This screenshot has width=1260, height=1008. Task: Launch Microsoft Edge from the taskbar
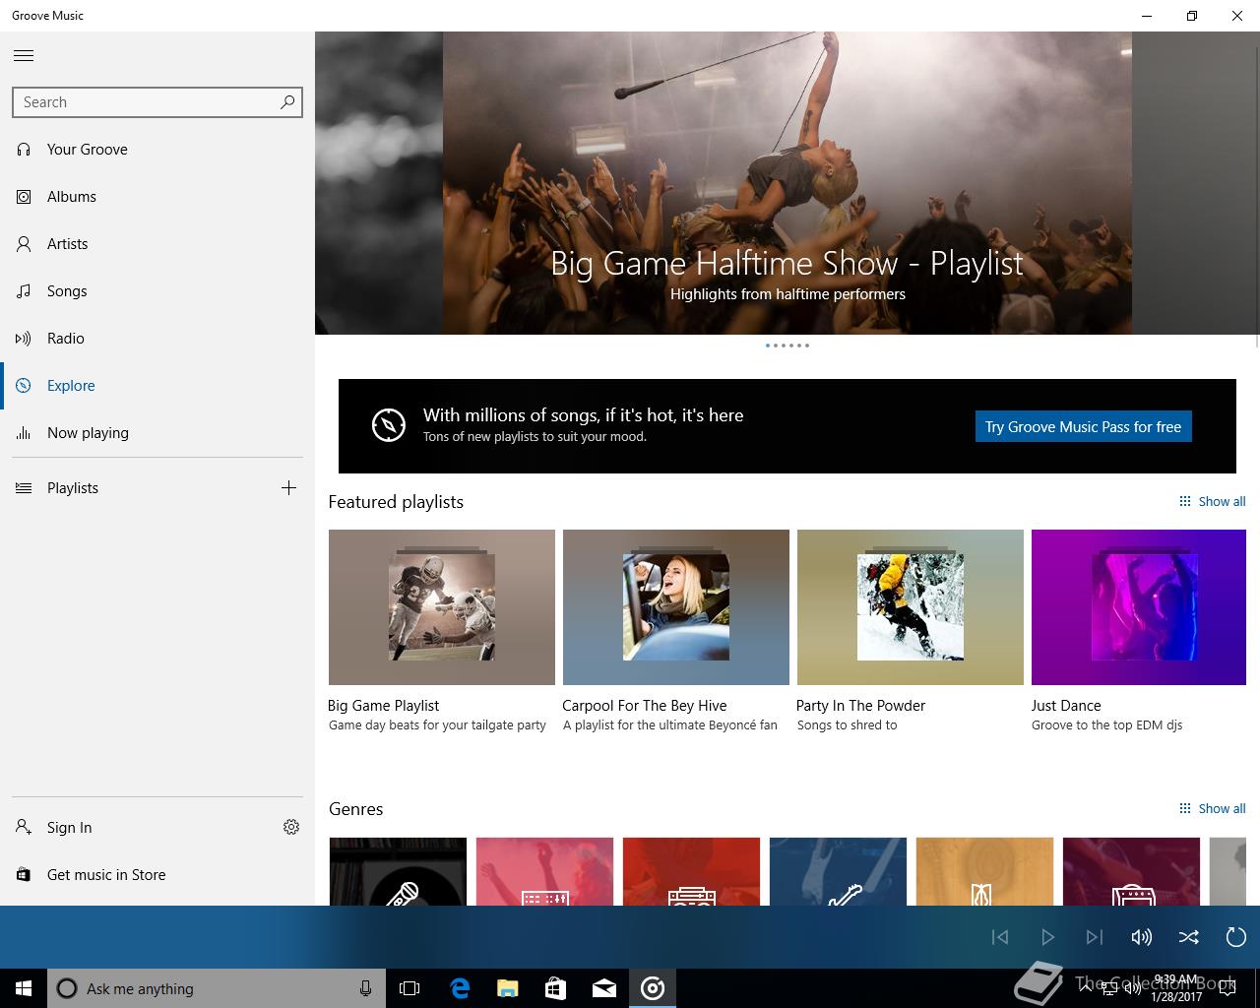click(x=460, y=988)
